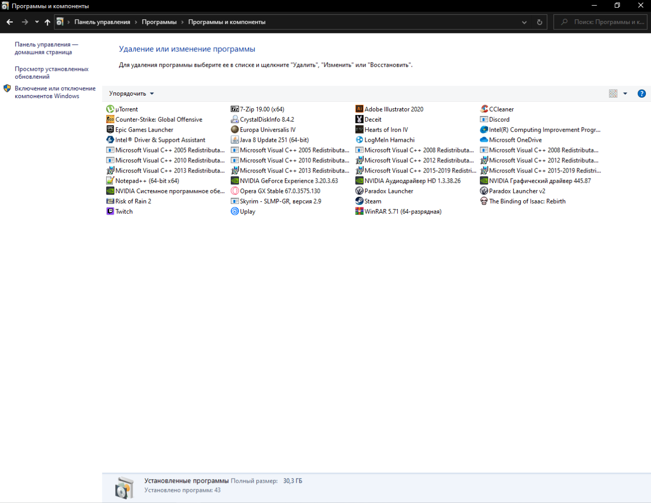Click the Opera GX Stable icon
This screenshot has height=503, width=651.
[234, 191]
